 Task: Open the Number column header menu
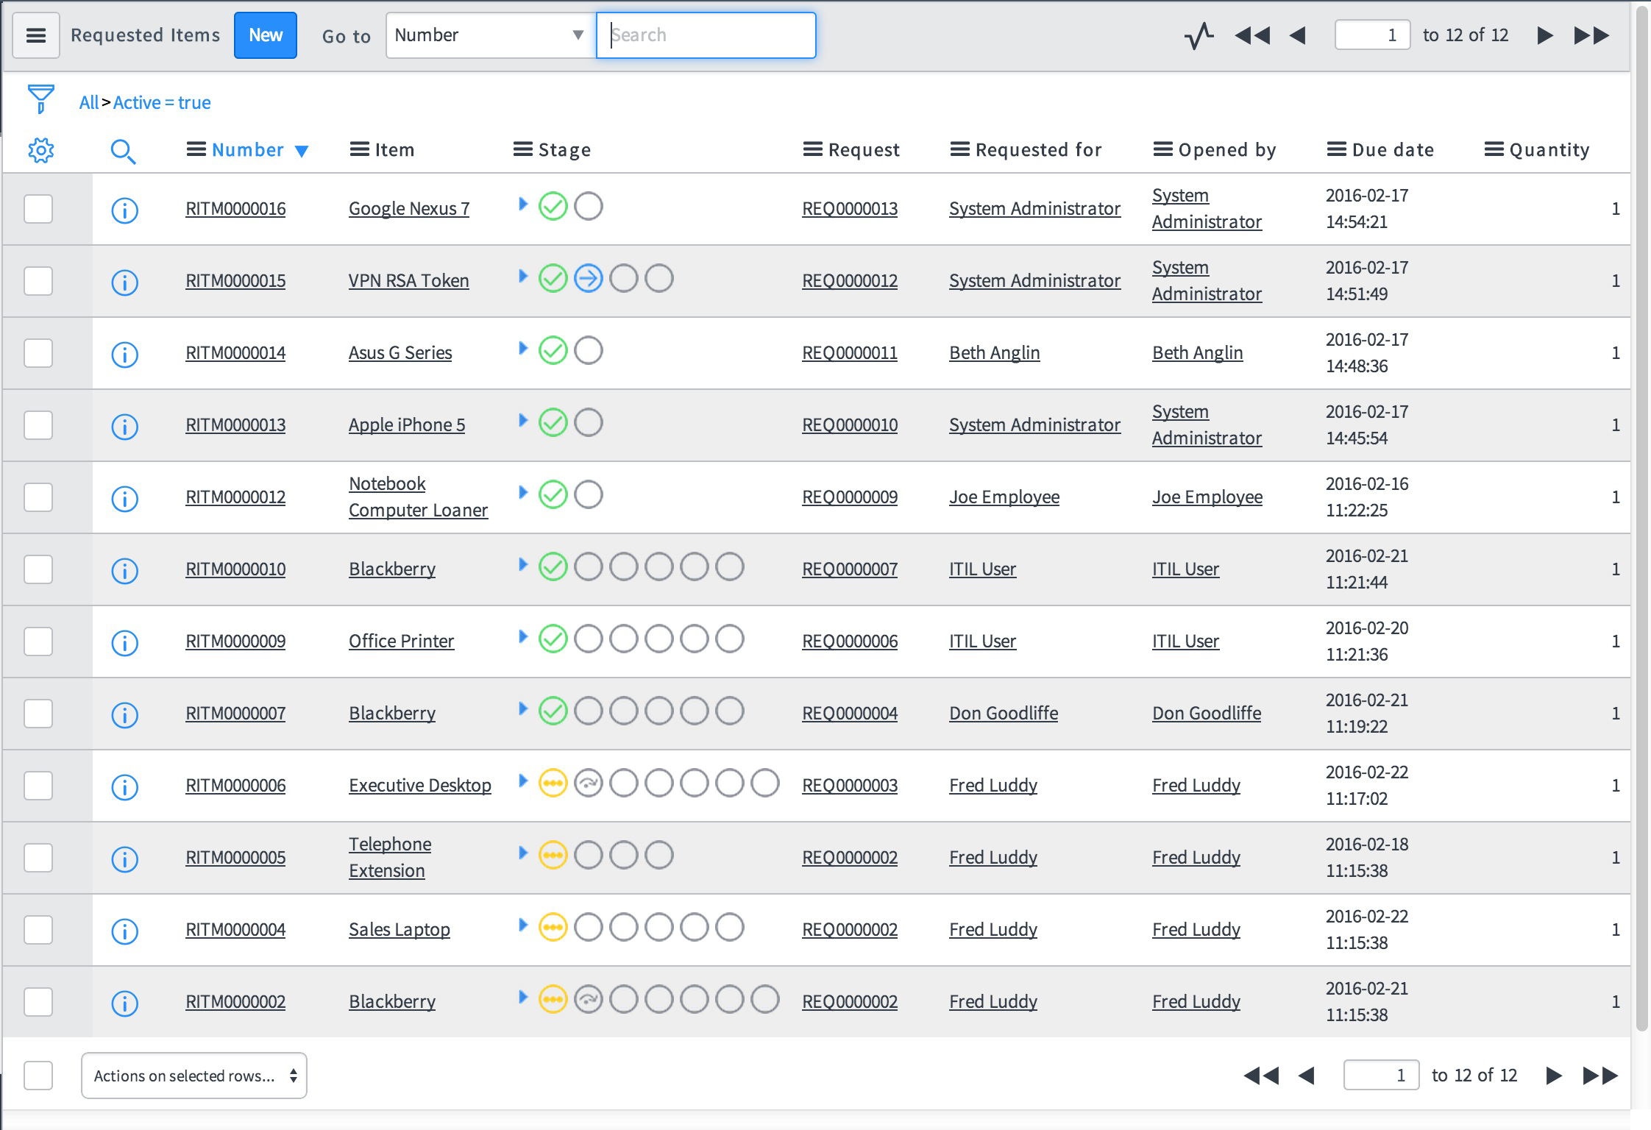196,150
